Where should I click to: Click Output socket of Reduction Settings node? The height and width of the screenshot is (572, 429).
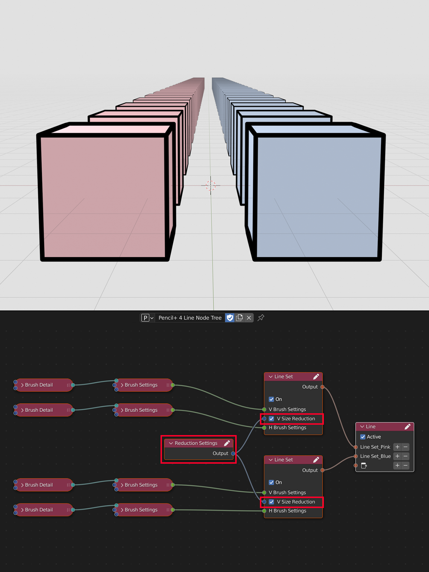pyautogui.click(x=233, y=453)
